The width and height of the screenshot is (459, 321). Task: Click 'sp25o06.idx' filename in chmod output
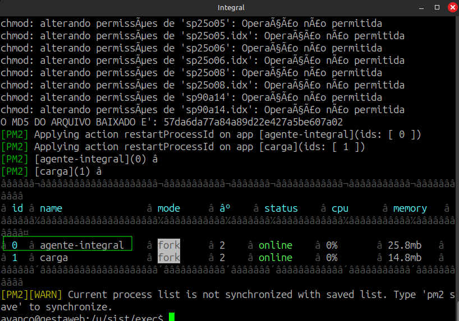pyautogui.click(x=217, y=61)
